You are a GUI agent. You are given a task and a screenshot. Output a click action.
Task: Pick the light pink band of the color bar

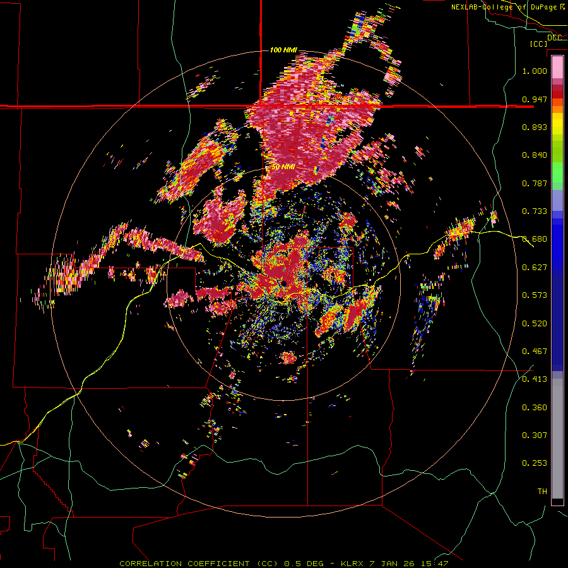(557, 68)
